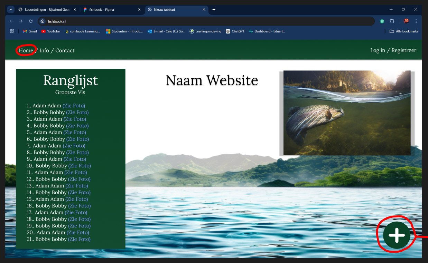428x263 pixels.
Task: Open the tab search chevron
Action: coord(10,10)
